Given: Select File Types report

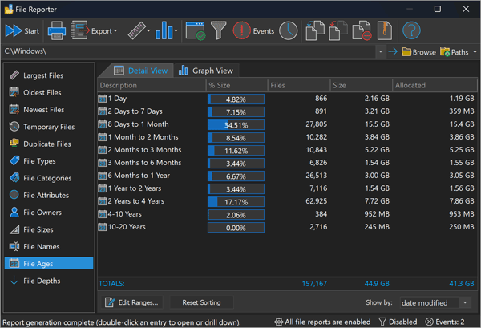Looking at the screenshot, I should coord(49,161).
